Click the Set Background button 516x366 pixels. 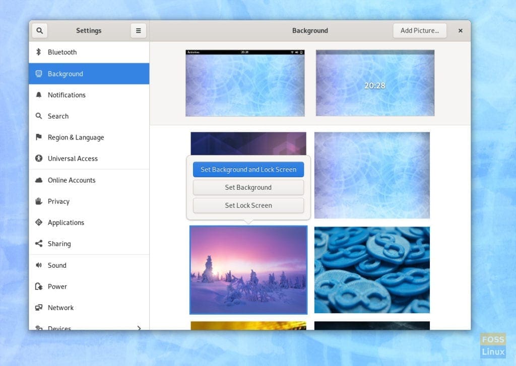tap(248, 187)
